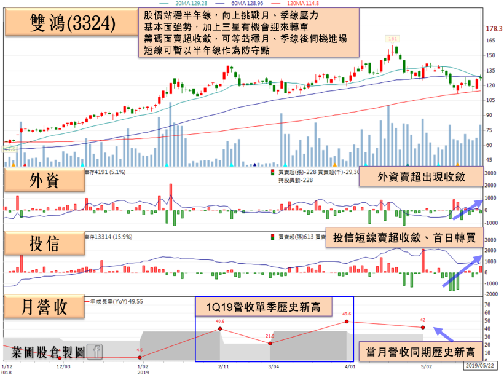Click the 年成長率(YoY) red legend marker
Image resolution: width=504 pixels, height=375 pixels.
tap(86, 301)
